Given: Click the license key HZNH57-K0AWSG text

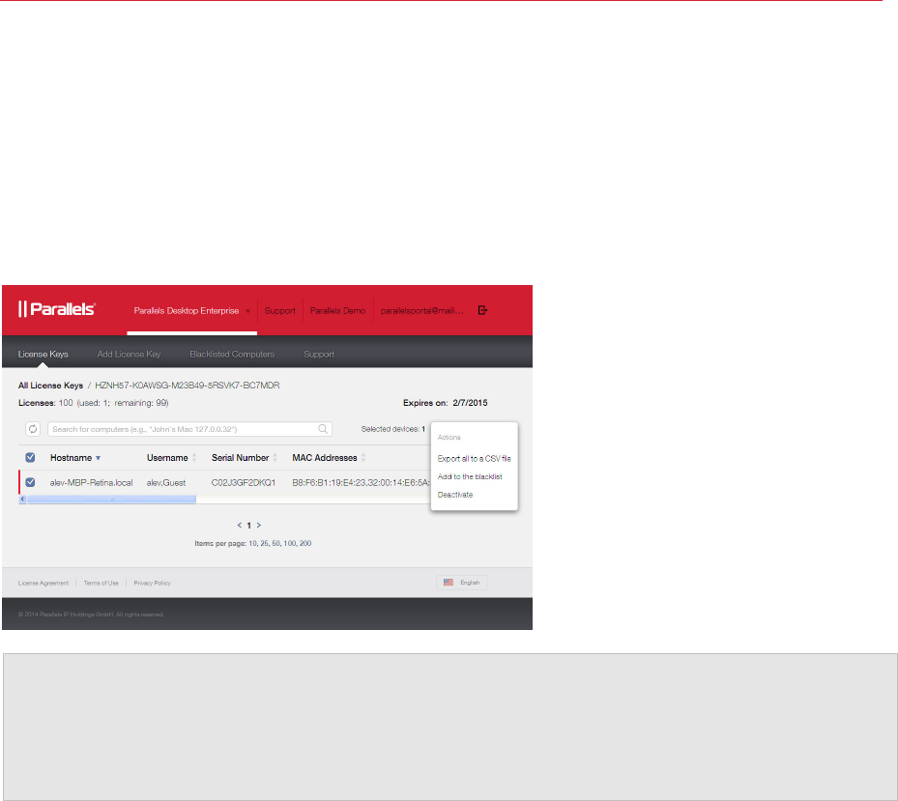Looking at the screenshot, I should 188,386.
